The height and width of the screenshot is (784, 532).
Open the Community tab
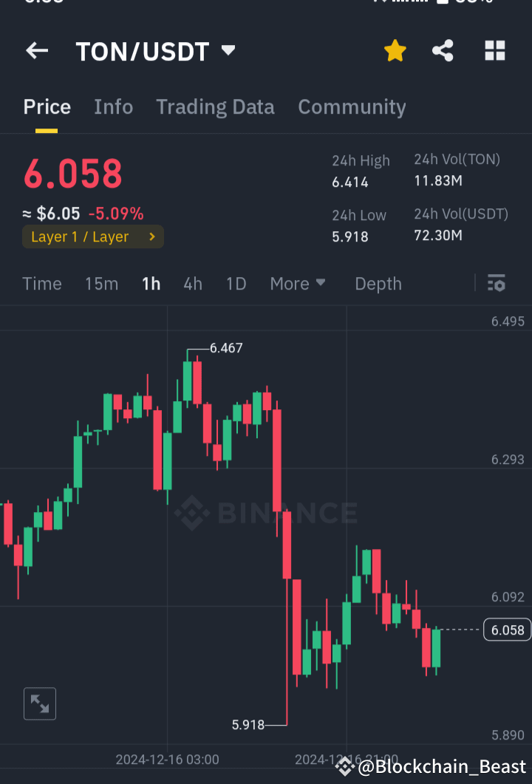click(352, 106)
